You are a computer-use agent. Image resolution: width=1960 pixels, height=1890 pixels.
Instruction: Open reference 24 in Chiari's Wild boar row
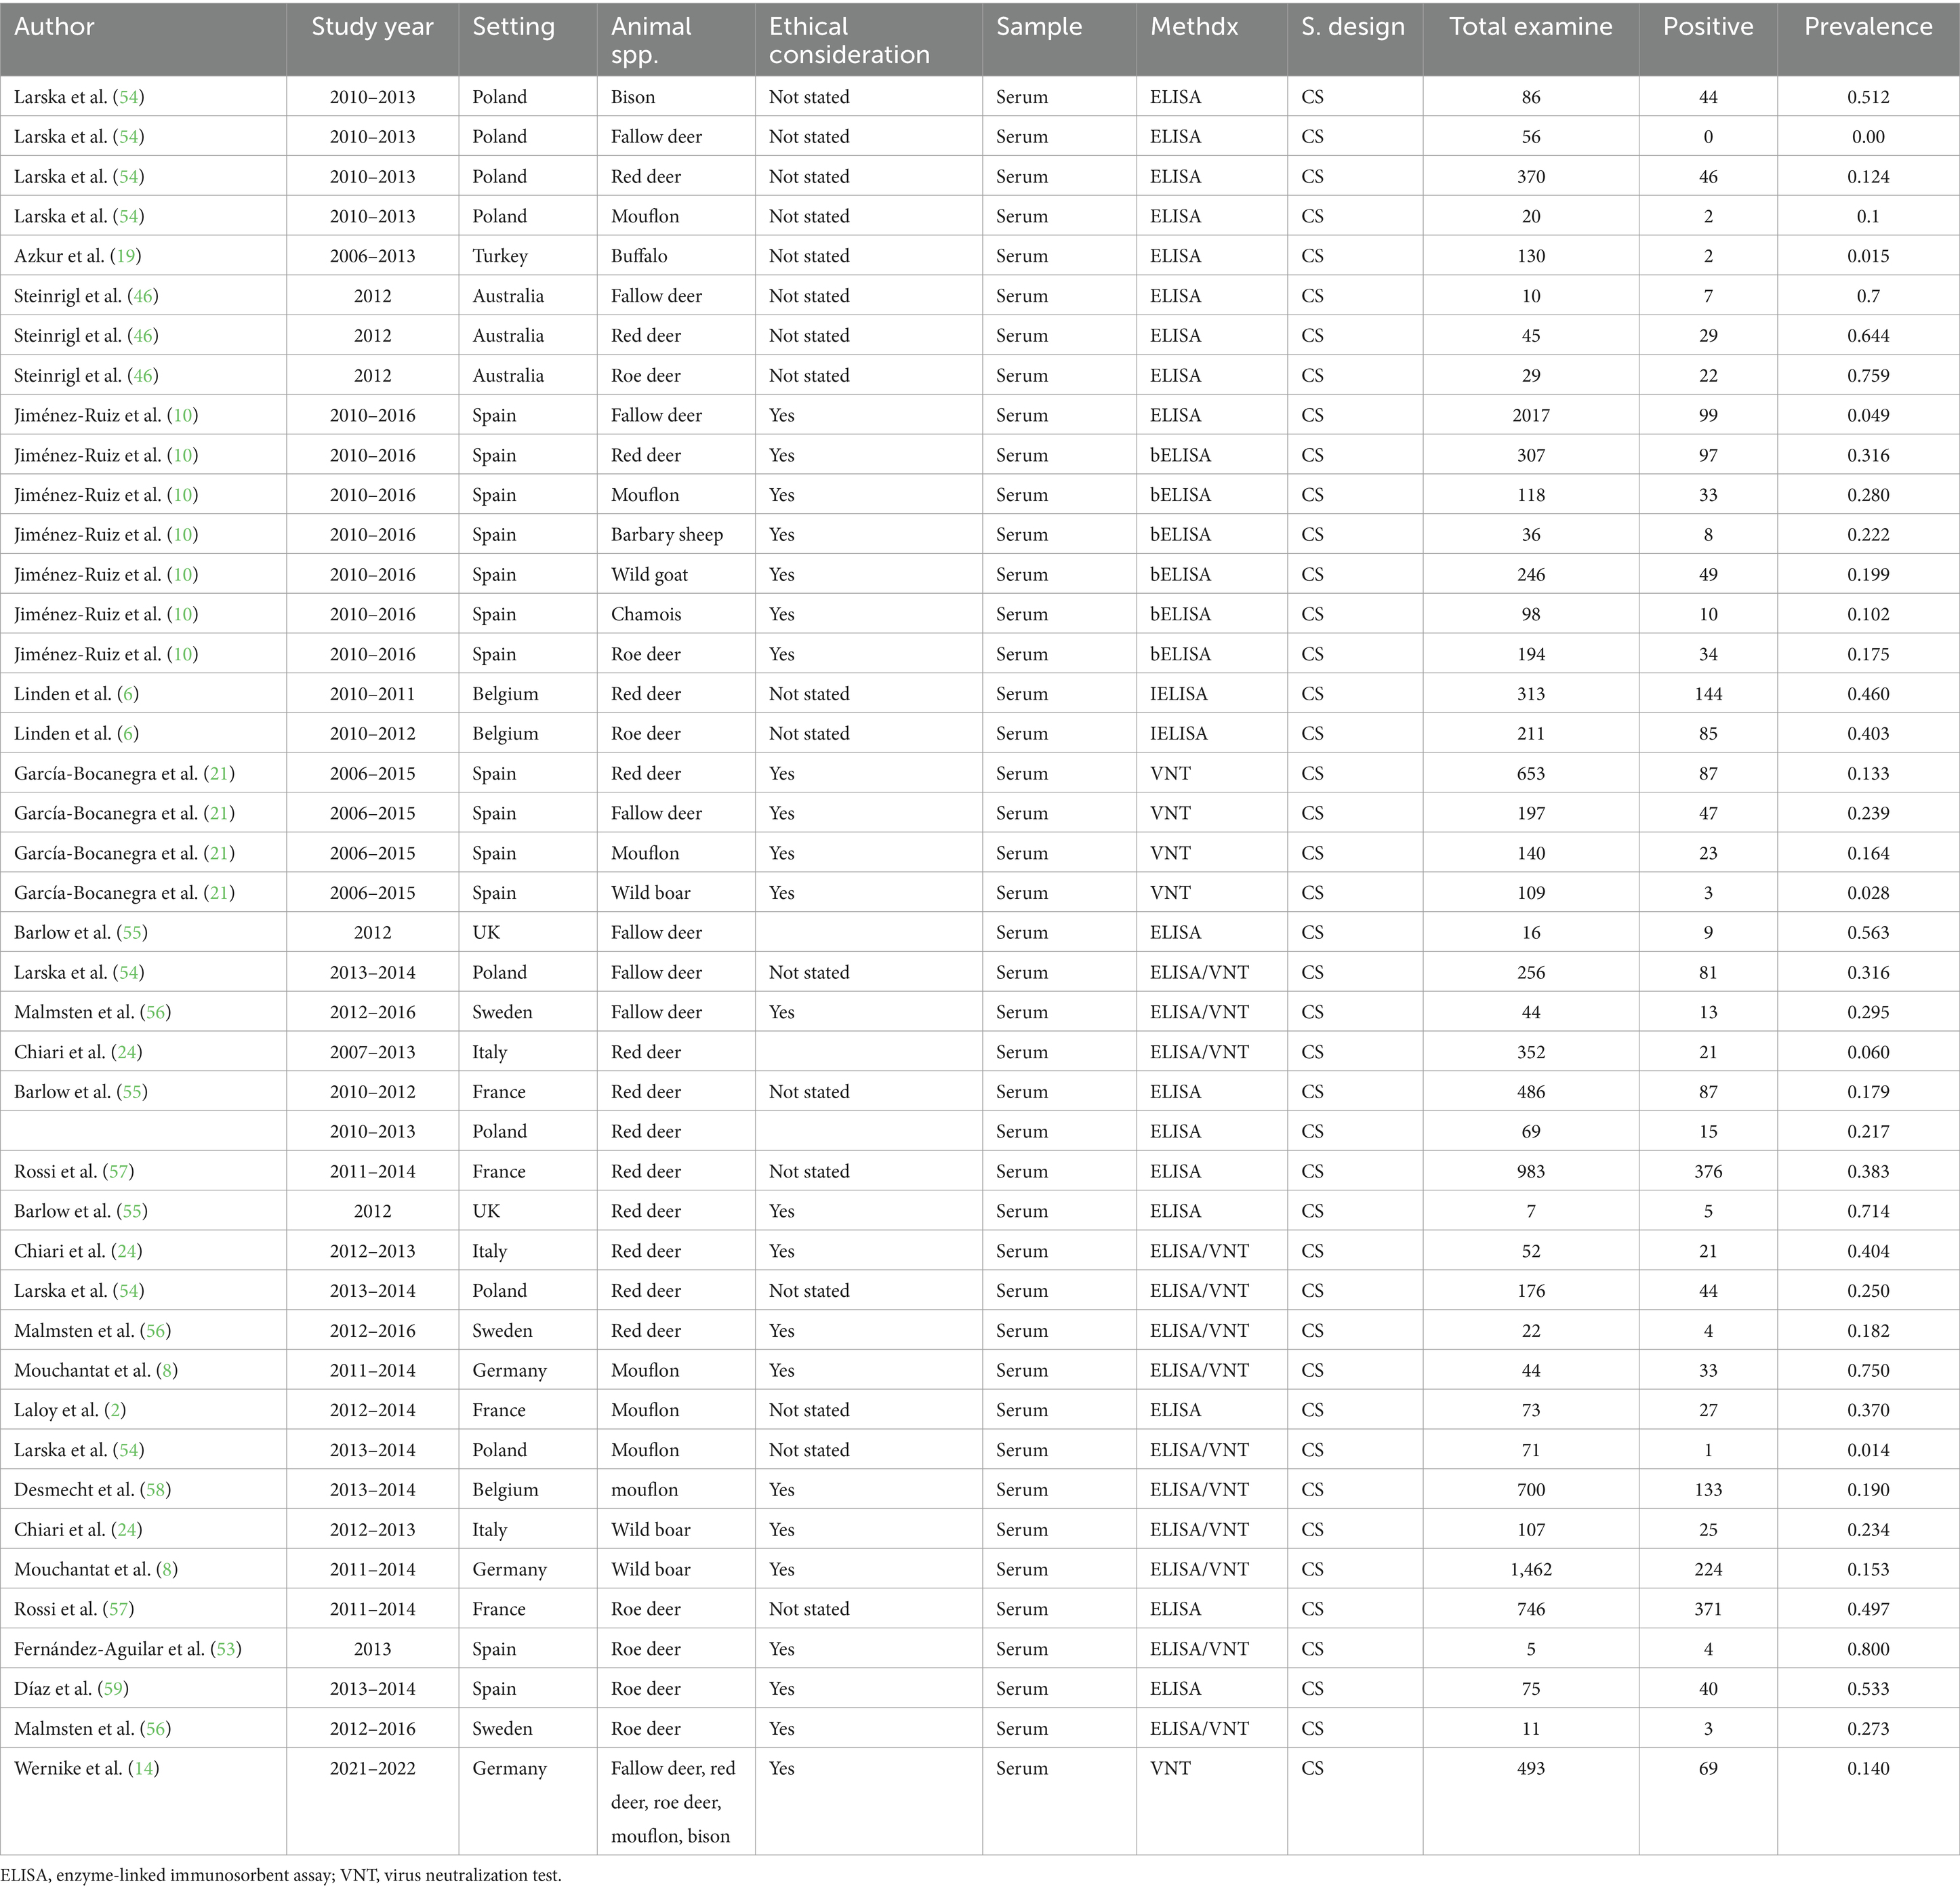pyautogui.click(x=126, y=1530)
